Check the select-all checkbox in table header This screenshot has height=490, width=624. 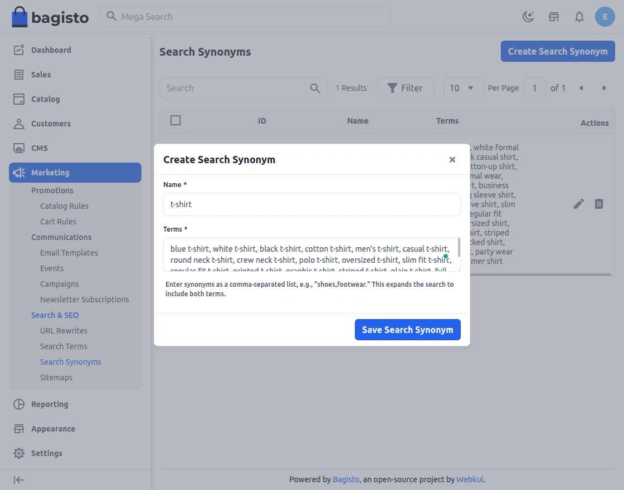[175, 120]
